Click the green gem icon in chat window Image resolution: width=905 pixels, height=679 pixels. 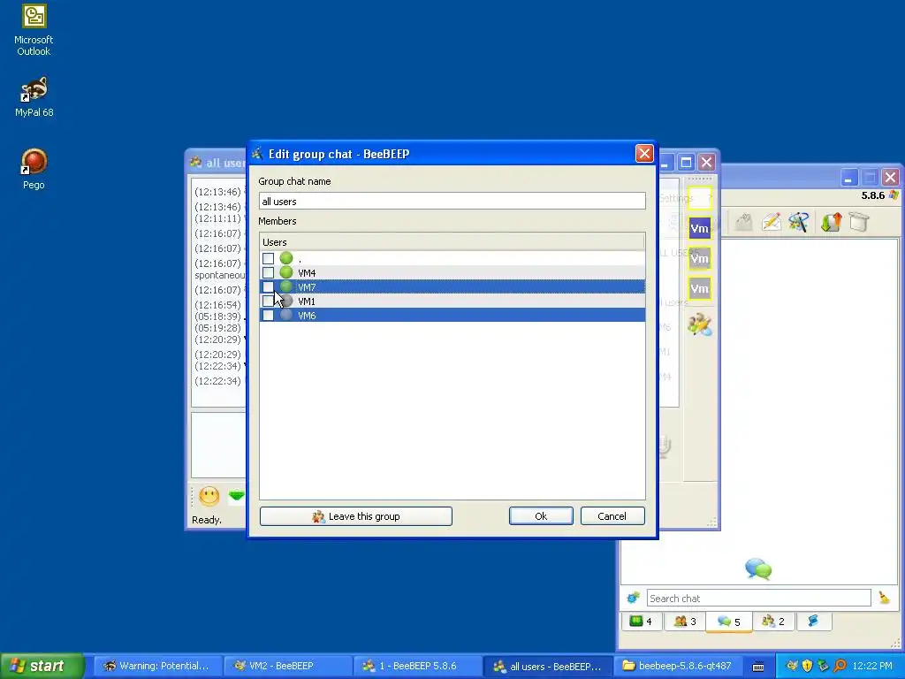[237, 496]
